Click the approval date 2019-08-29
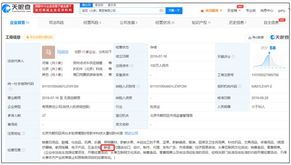Viewport: 291px width, 165px height. pos(260,98)
